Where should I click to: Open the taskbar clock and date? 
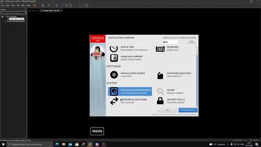pos(249,144)
